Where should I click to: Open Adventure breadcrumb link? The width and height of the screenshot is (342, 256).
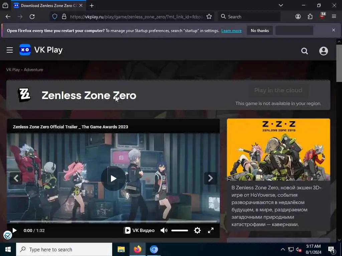pyautogui.click(x=33, y=70)
